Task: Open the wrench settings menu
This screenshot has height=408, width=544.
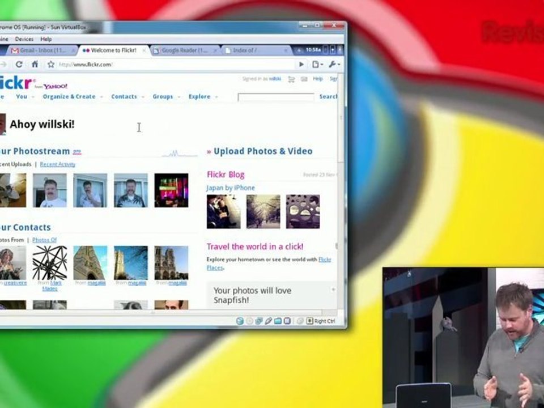Action: tap(334, 64)
